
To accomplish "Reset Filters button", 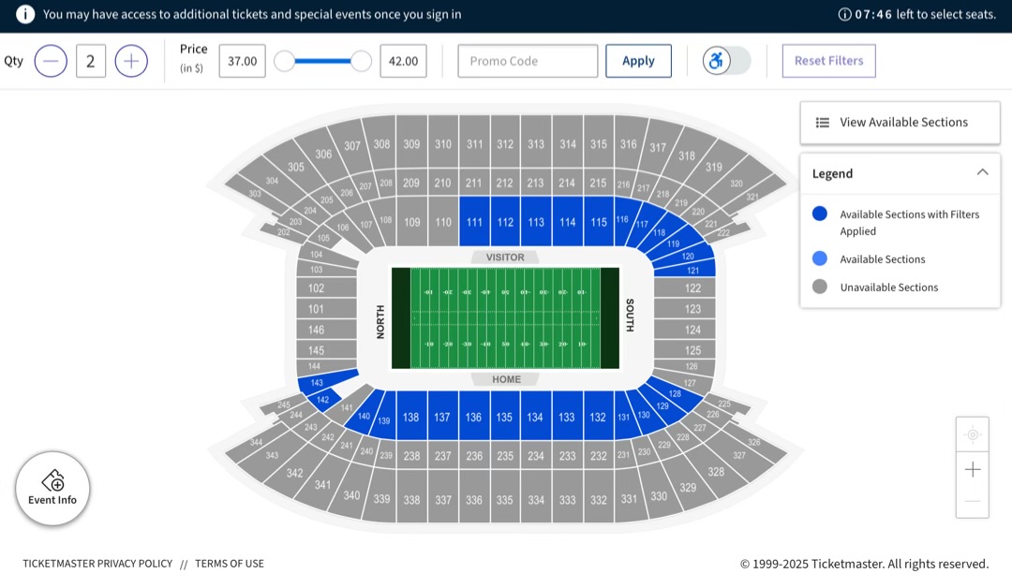I will tap(828, 61).
